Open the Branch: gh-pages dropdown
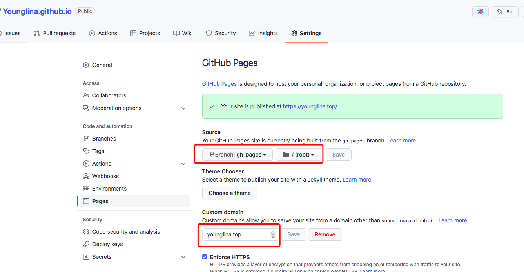This screenshot has width=524, height=272. (x=238, y=155)
